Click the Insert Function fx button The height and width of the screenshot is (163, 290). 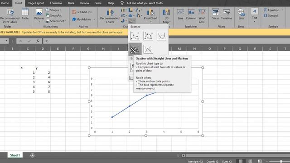pyautogui.click(x=38, y=41)
